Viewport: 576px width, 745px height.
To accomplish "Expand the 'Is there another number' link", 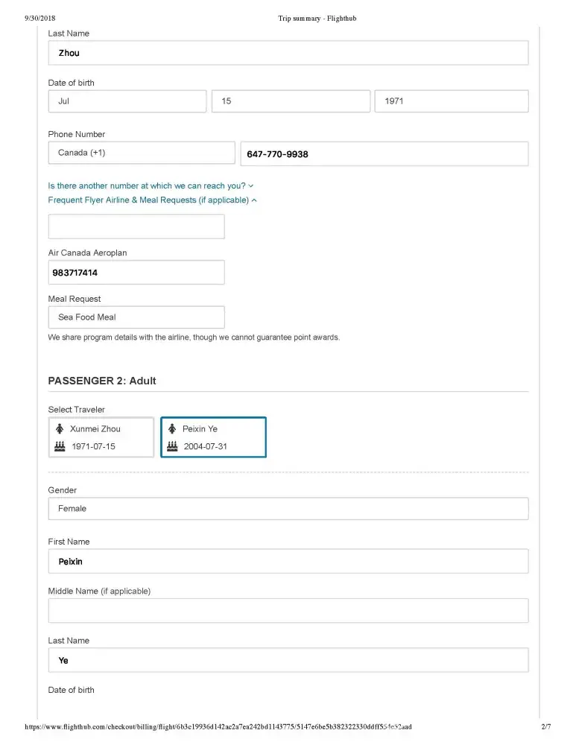I will [x=151, y=186].
